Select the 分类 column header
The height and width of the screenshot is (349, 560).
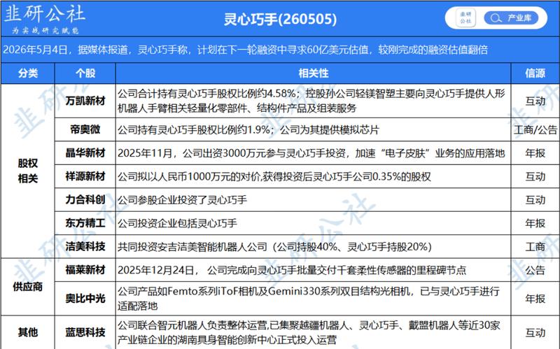tap(28, 73)
